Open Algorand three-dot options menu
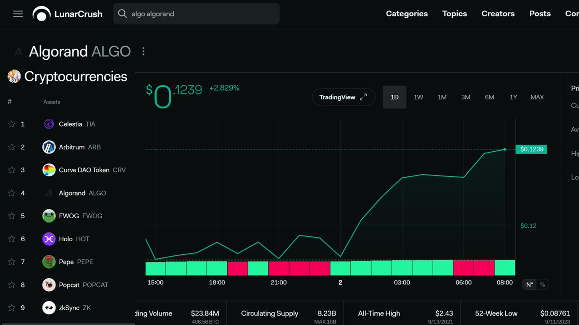 pyautogui.click(x=143, y=52)
